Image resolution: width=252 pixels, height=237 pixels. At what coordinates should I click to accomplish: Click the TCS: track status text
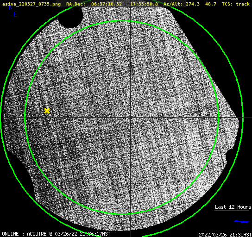236,4
